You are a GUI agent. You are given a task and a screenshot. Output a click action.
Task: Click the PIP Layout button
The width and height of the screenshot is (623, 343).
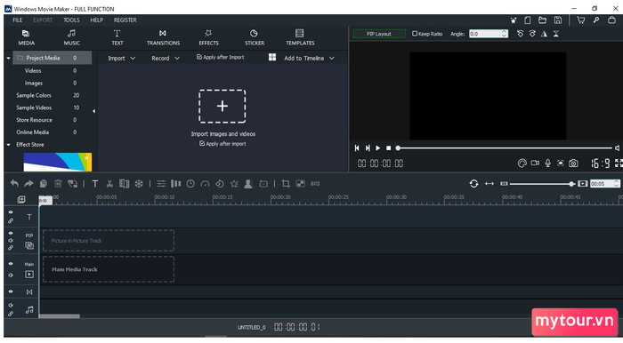(379, 34)
